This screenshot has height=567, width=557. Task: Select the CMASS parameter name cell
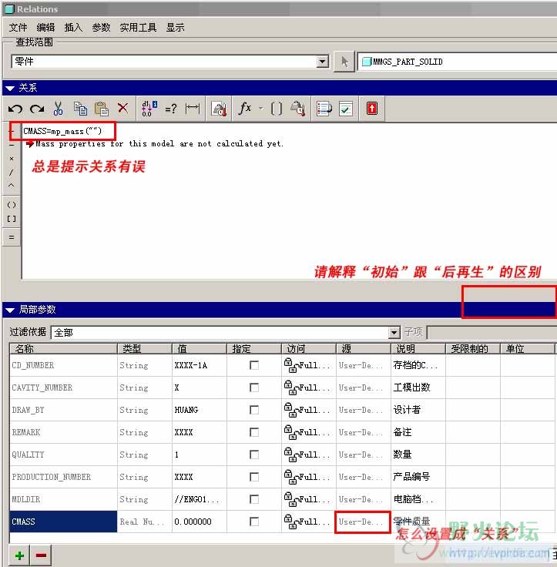click(x=63, y=522)
